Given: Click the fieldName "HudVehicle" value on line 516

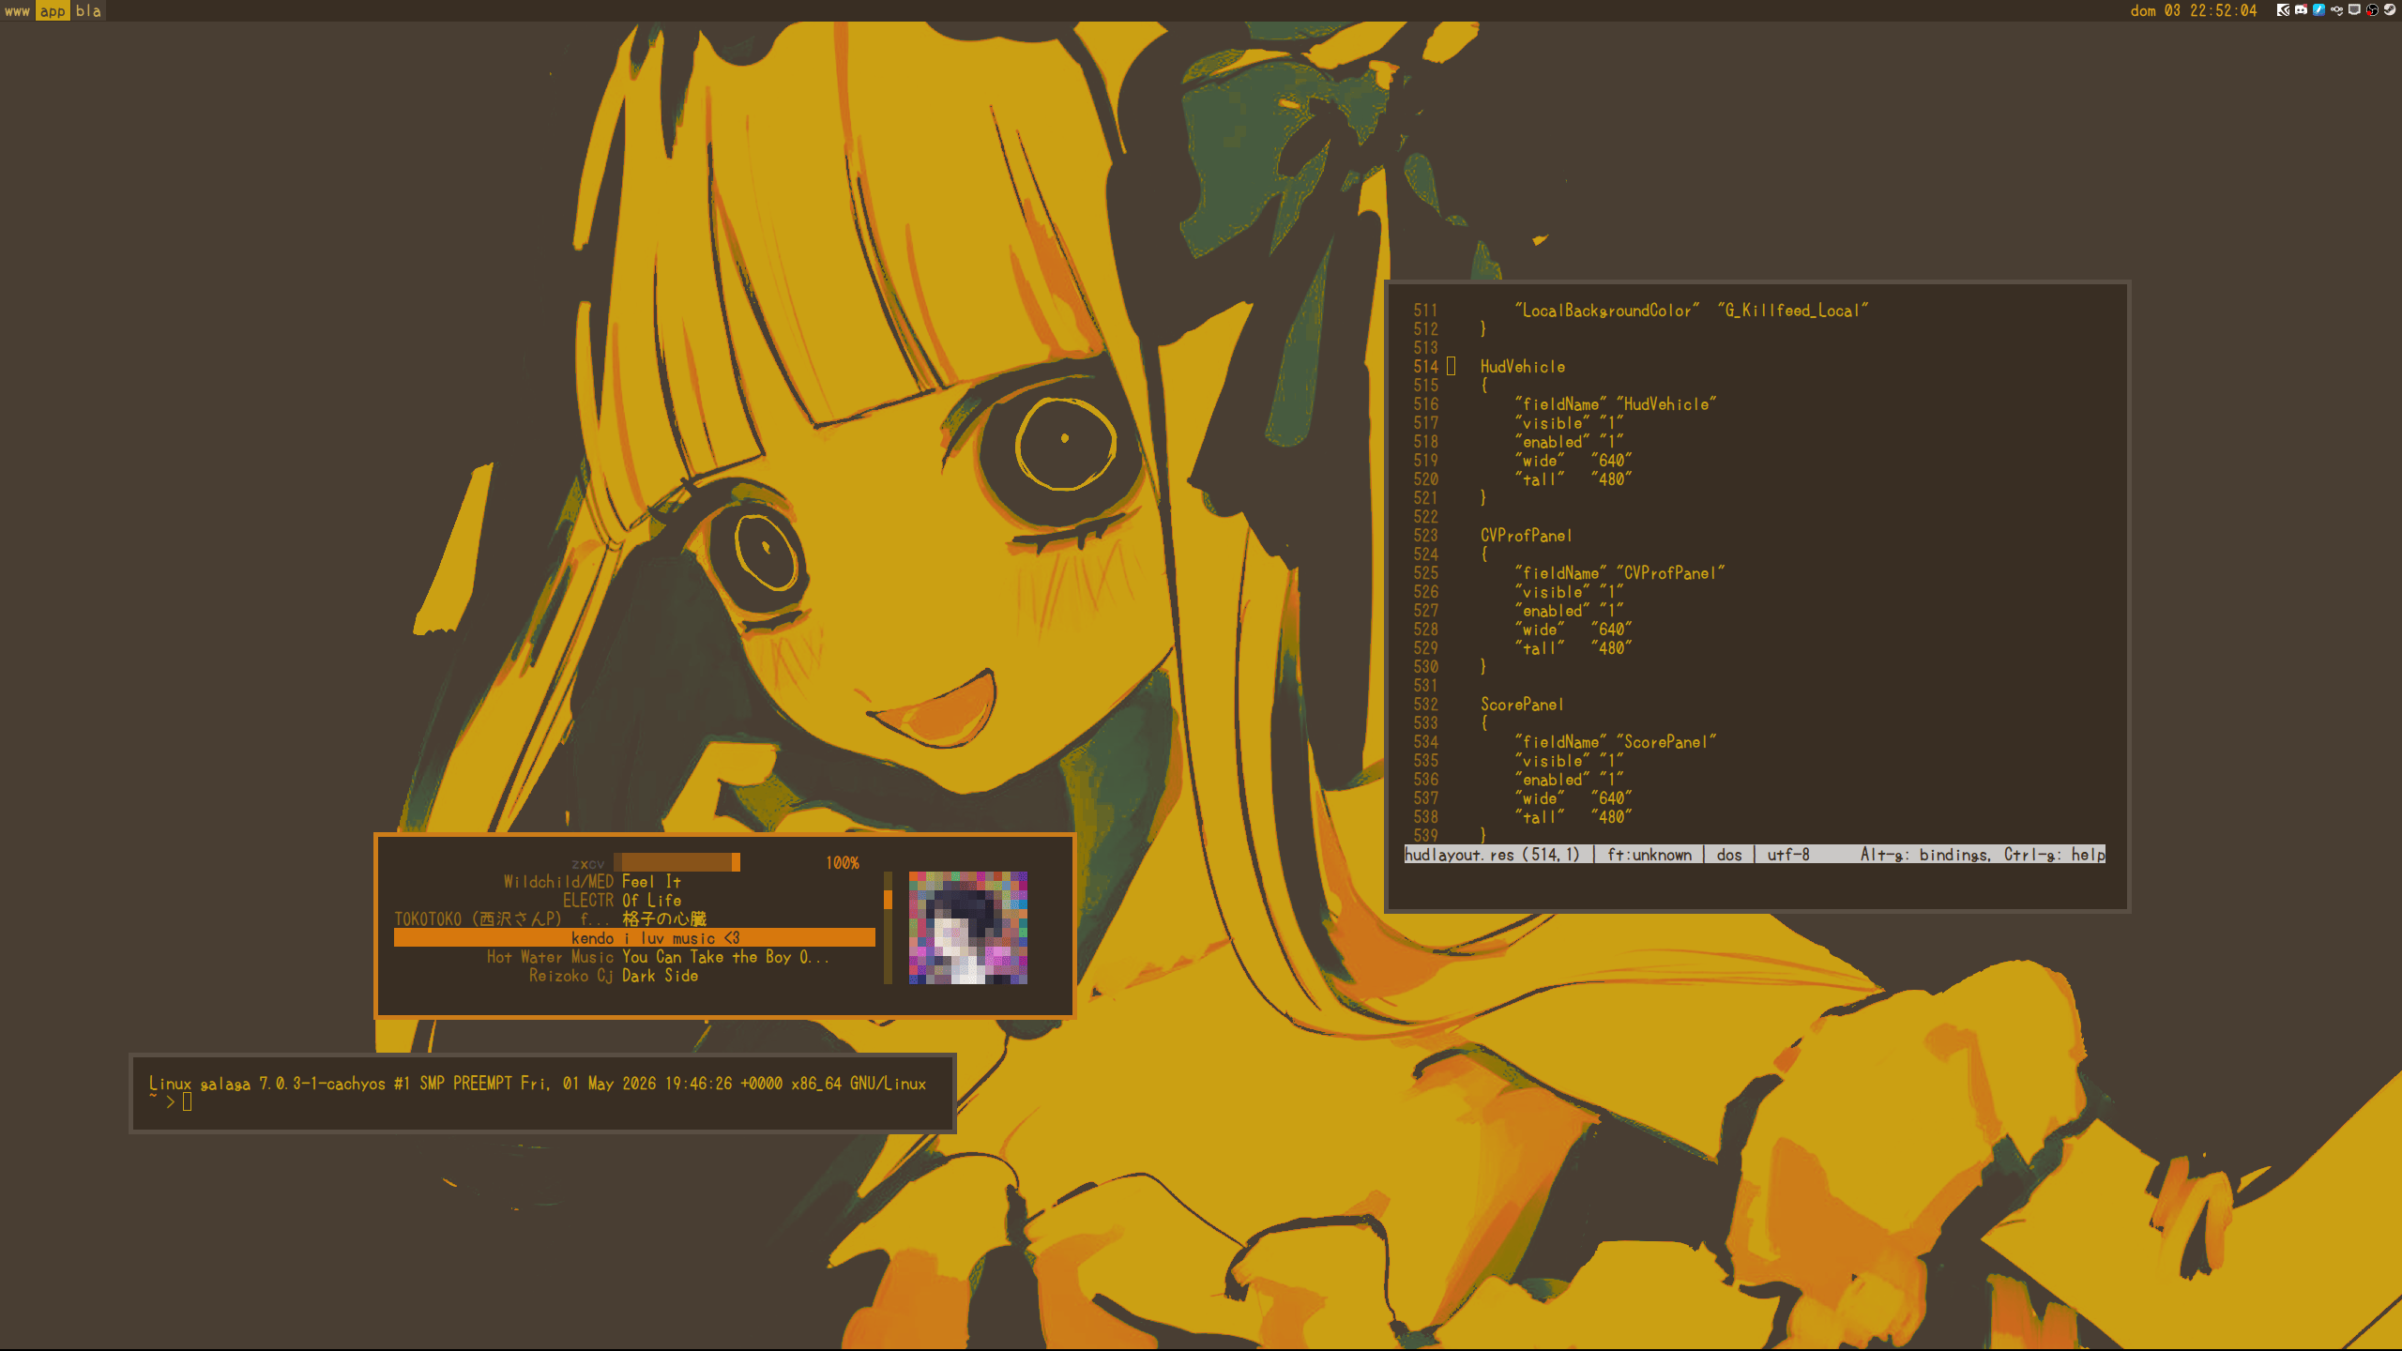Looking at the screenshot, I should pyautogui.click(x=1666, y=404).
